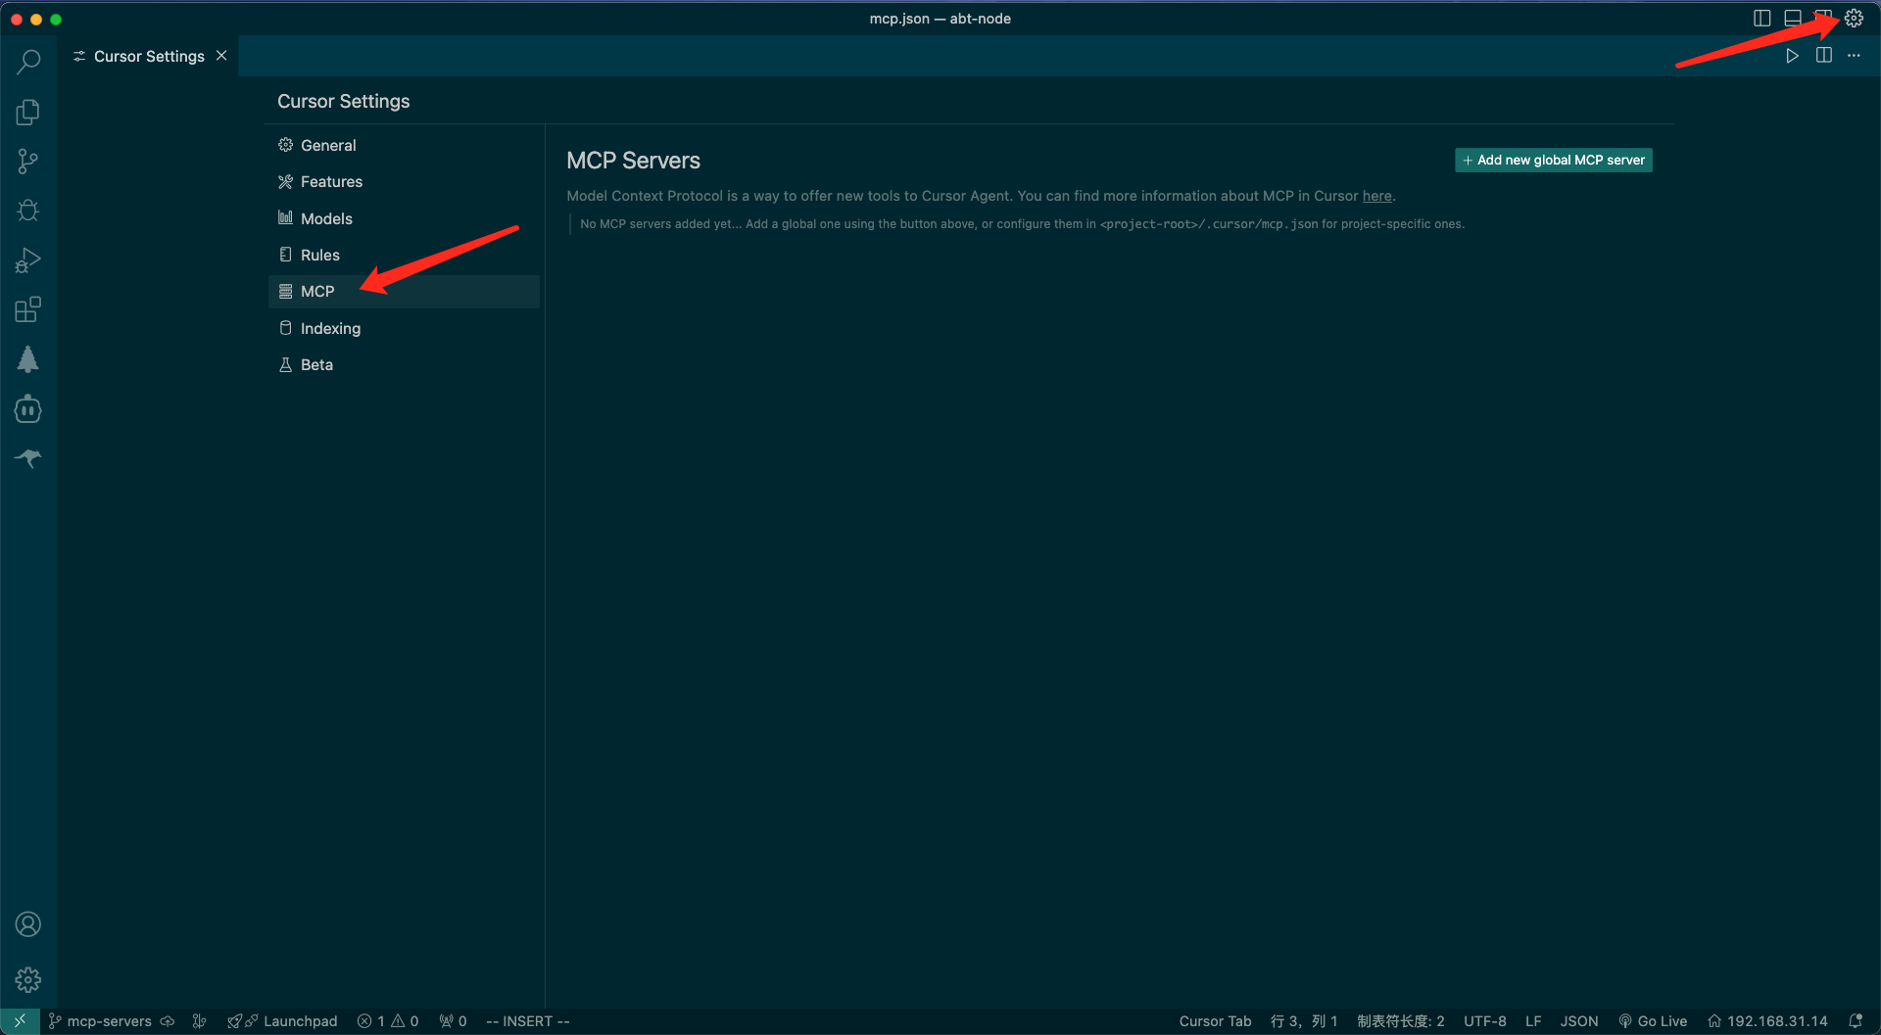
Task: Click Add new global MCP server
Action: point(1553,160)
